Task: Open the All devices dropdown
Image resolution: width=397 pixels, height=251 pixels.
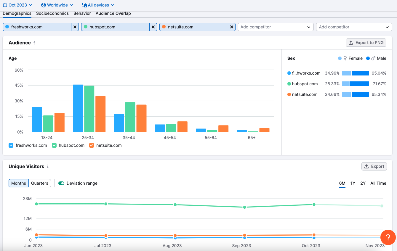Action: (98, 5)
